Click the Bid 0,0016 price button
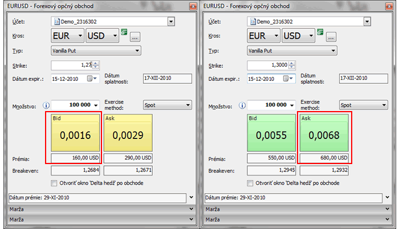The height and width of the screenshot is (229, 399). coord(75,133)
